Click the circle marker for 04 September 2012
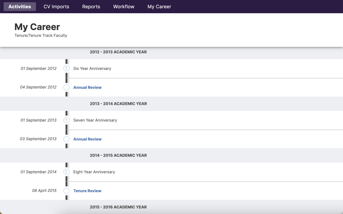 66,87
